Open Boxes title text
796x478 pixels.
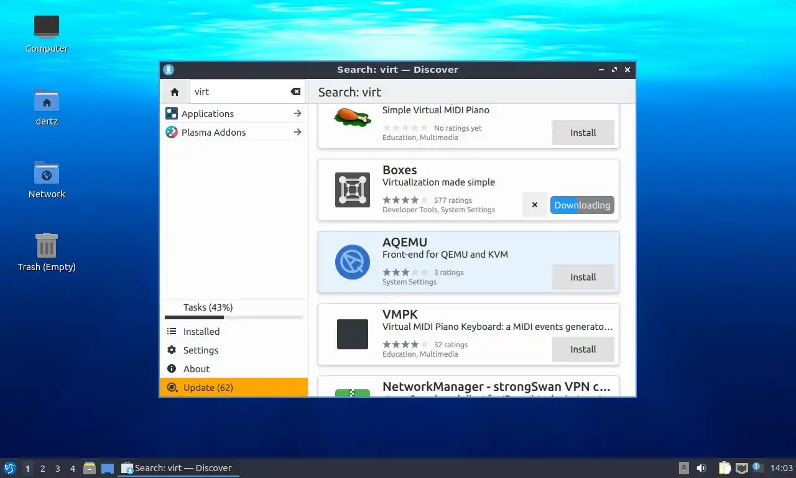pyautogui.click(x=400, y=170)
